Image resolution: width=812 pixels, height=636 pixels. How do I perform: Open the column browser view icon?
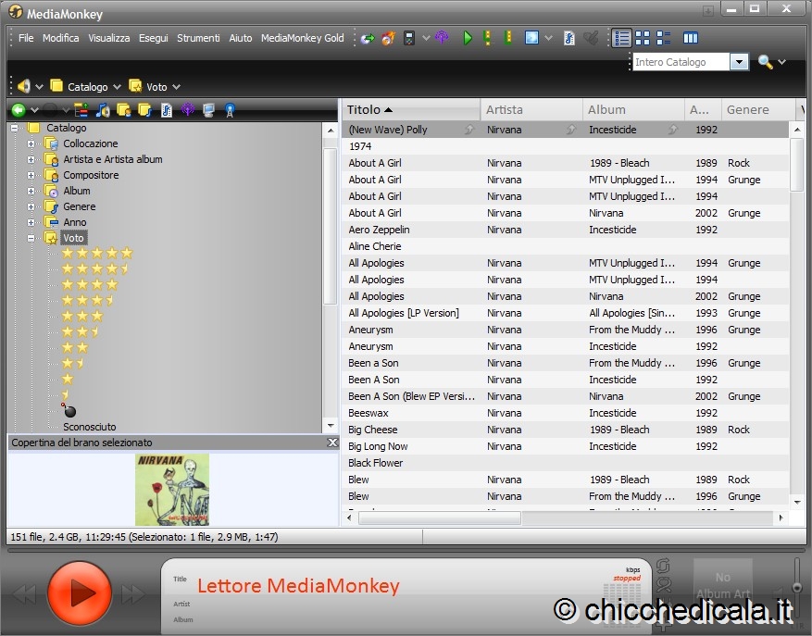690,38
